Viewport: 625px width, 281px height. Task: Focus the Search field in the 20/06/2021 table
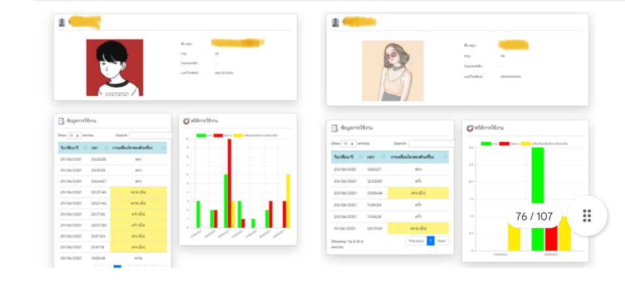431,143
